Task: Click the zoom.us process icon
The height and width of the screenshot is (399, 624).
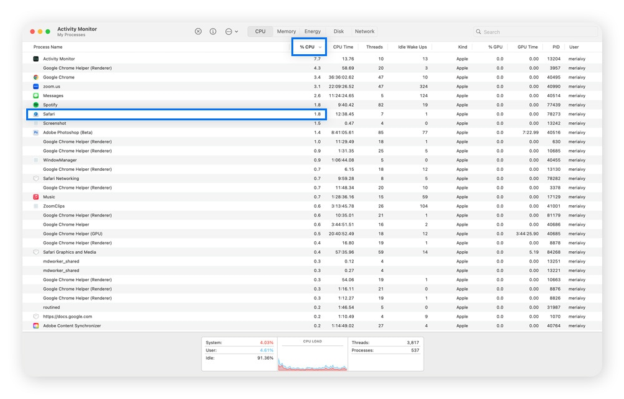Action: [36, 86]
